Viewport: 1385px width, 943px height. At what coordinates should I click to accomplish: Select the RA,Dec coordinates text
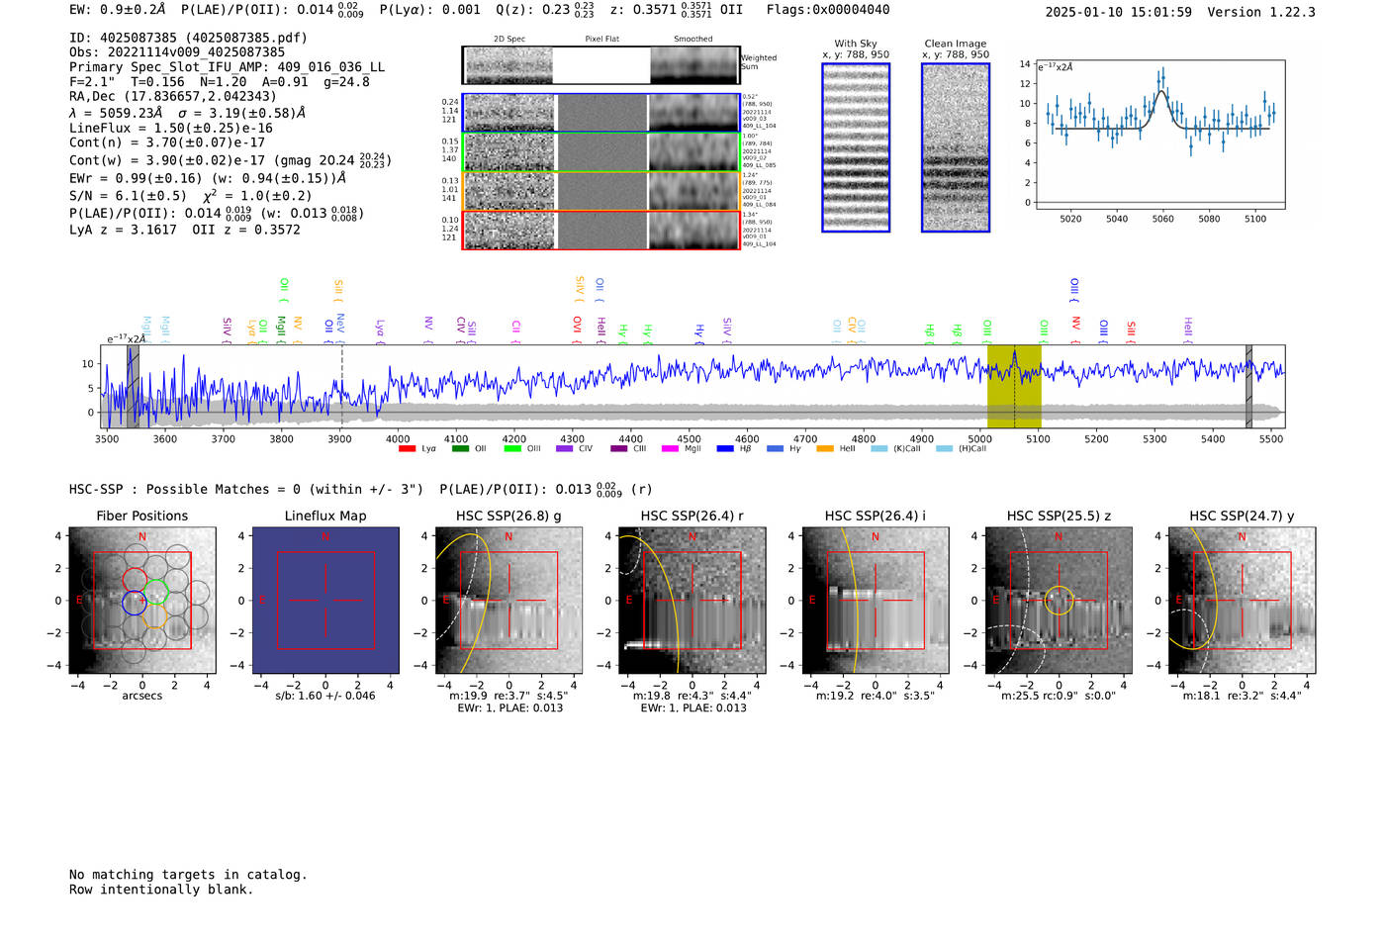pyautogui.click(x=173, y=97)
